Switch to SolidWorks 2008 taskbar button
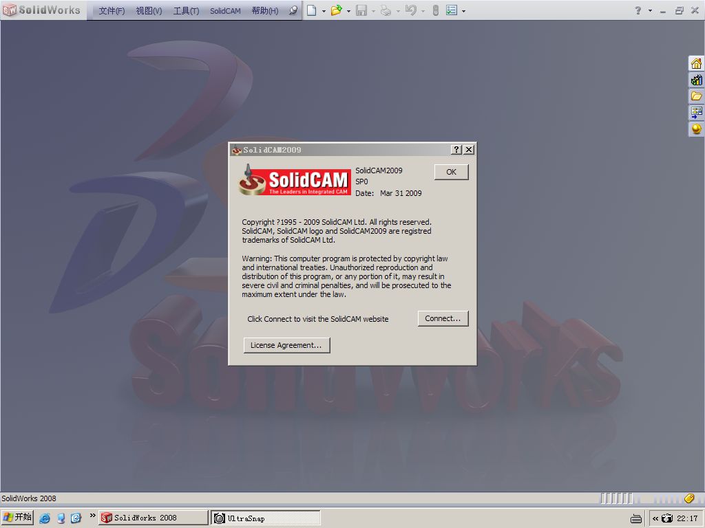 [x=154, y=518]
